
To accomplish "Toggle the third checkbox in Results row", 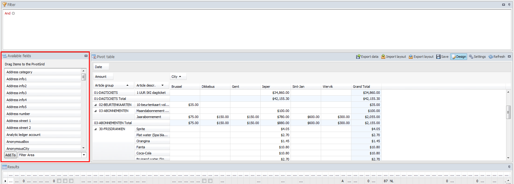I will click(x=71, y=181).
